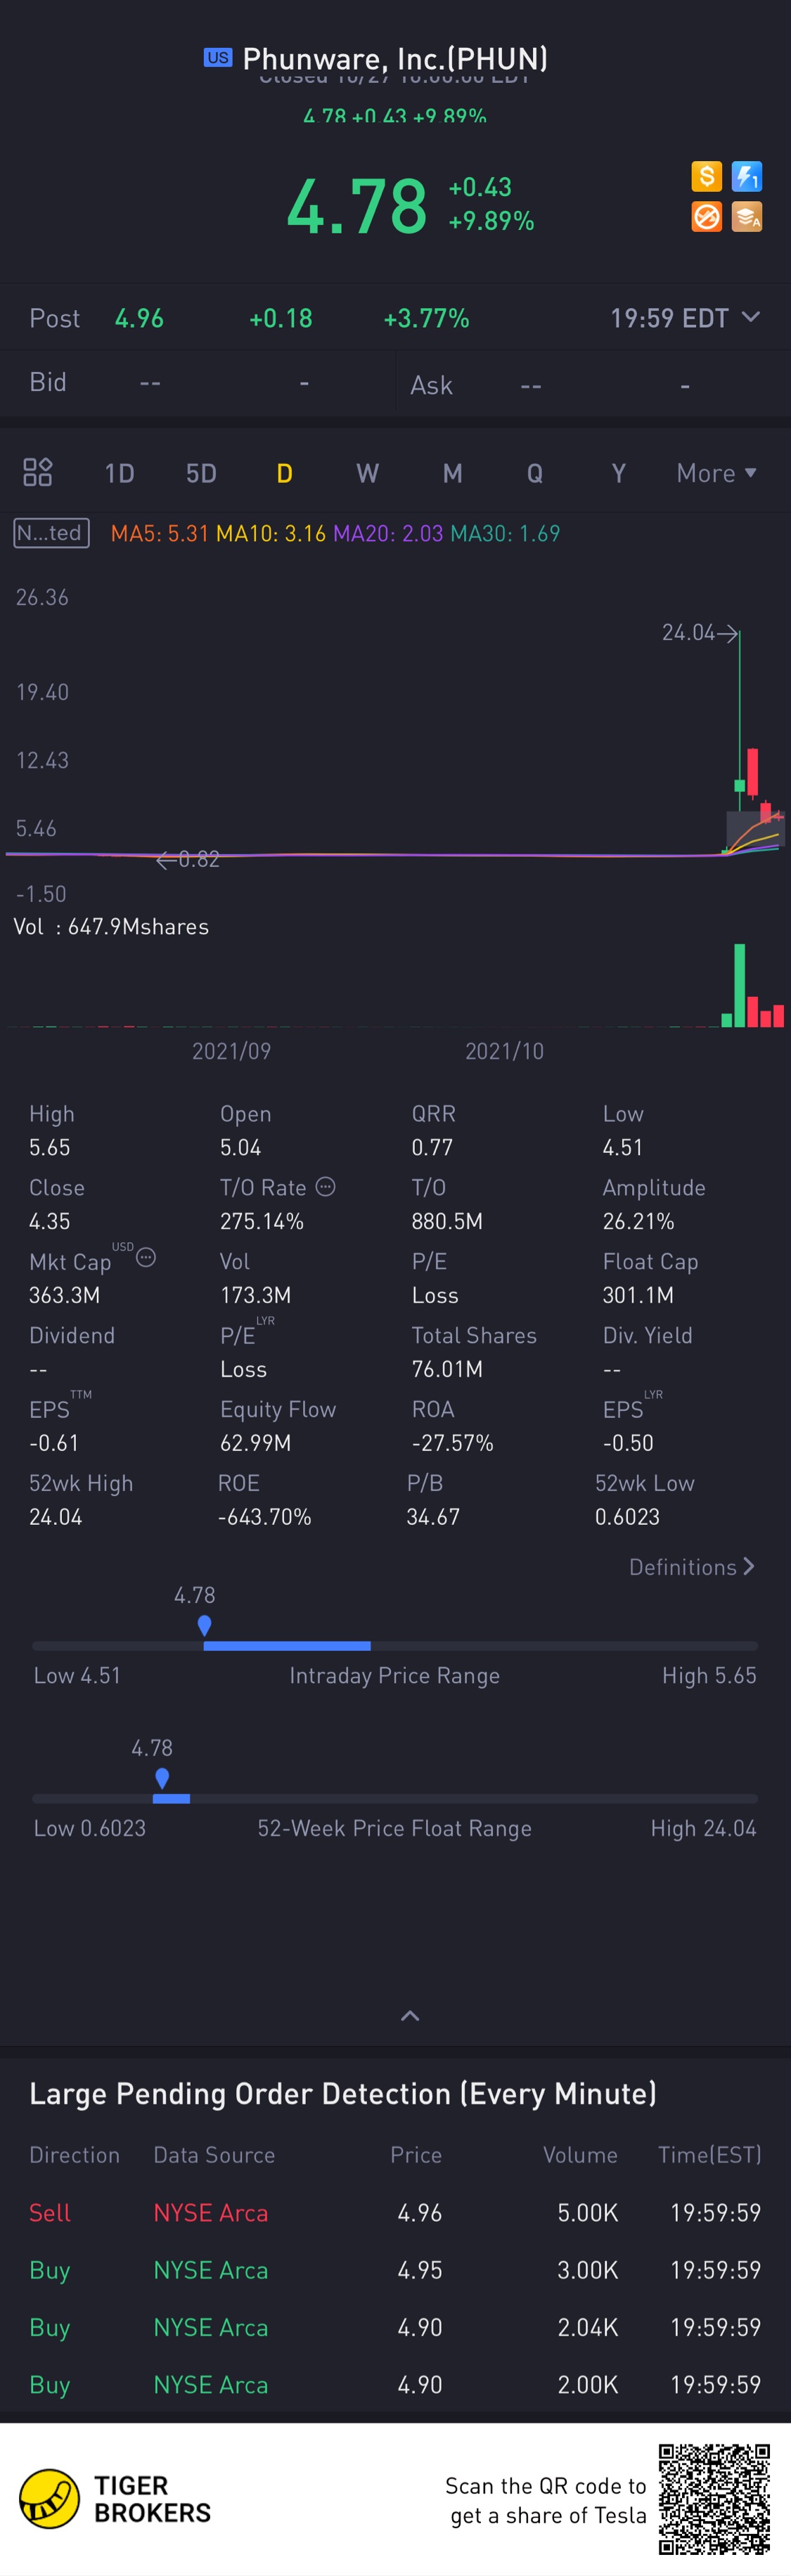Tap the 0.82 low marker on chart
This screenshot has width=791, height=2576.
tap(188, 859)
